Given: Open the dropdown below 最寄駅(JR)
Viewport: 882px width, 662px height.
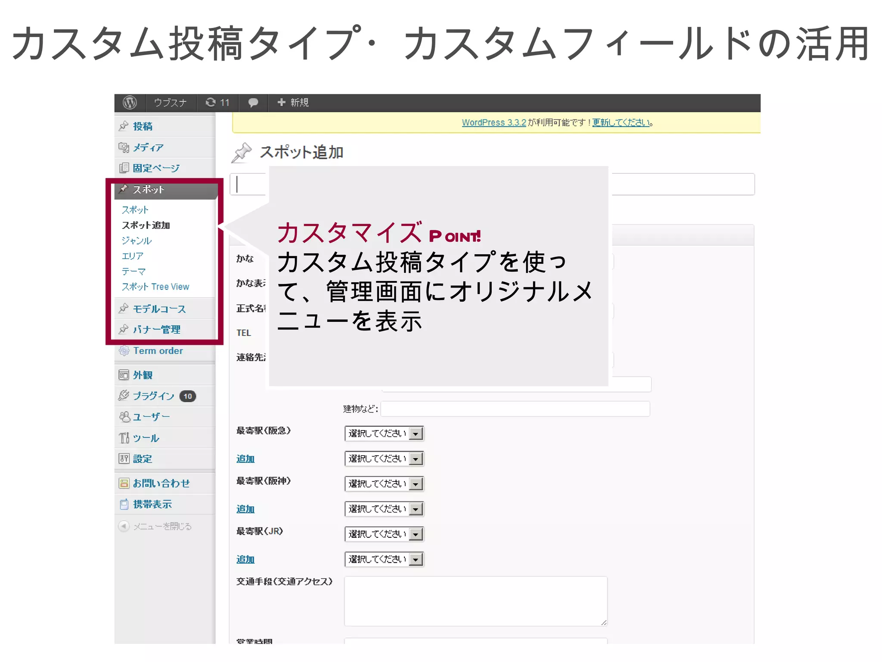Looking at the screenshot, I should 384,559.
